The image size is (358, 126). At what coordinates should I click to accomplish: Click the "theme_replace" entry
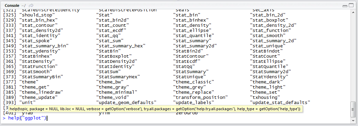click(x=194, y=92)
